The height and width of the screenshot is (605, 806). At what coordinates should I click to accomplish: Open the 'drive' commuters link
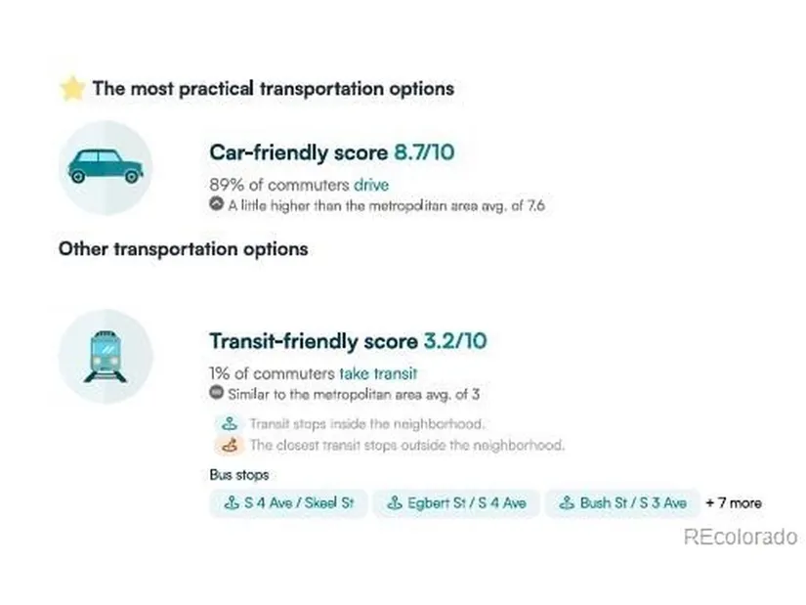point(370,185)
